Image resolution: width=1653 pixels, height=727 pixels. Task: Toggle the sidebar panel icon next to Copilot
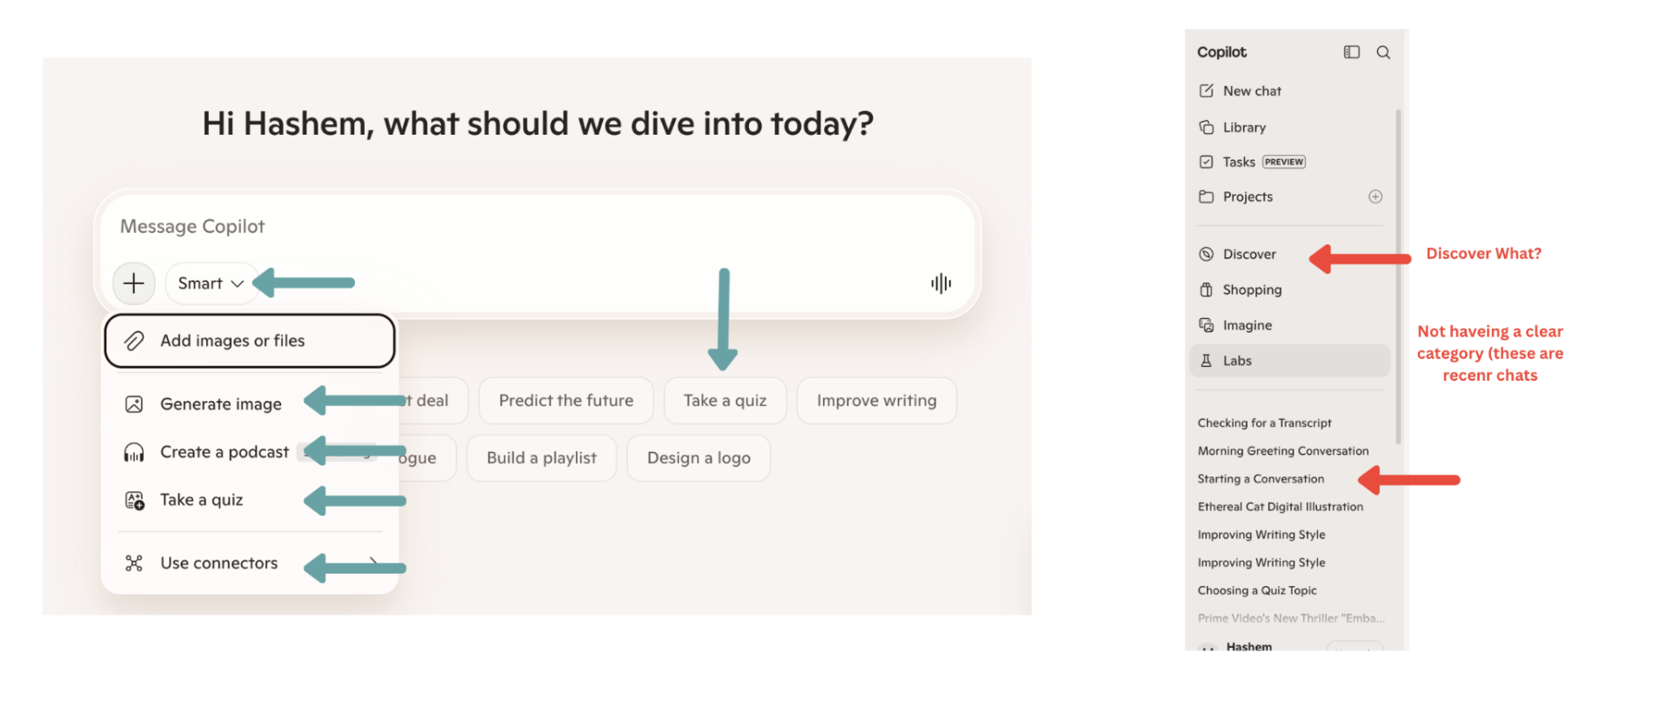pyautogui.click(x=1351, y=52)
